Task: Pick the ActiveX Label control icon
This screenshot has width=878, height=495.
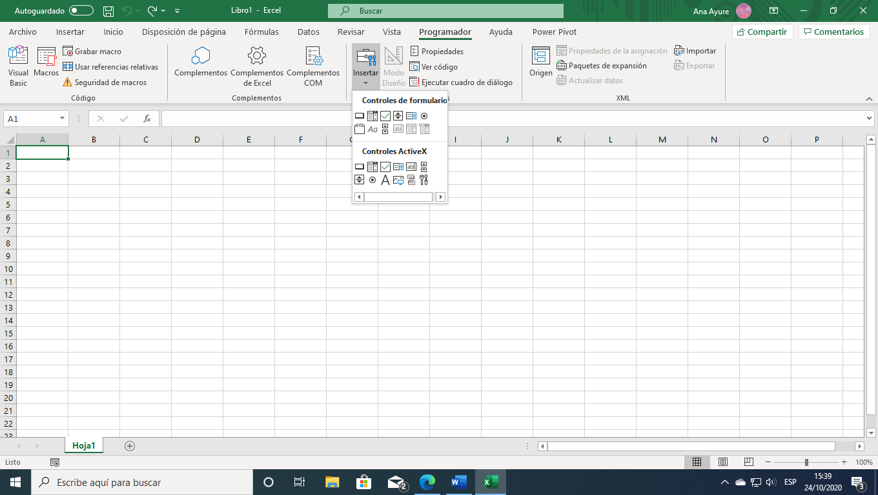Action: pos(385,180)
